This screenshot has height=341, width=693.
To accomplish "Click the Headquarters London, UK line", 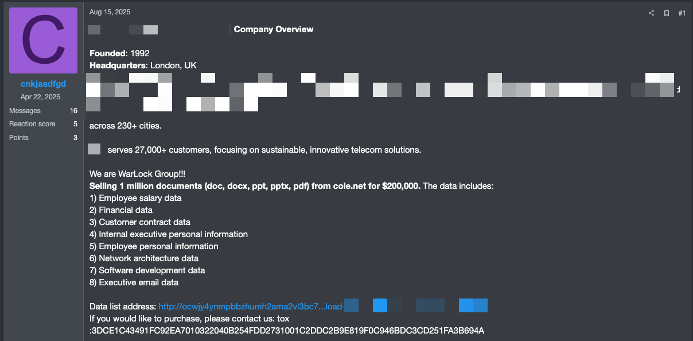I will coord(143,65).
